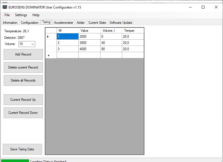Go to the Current State tab
This screenshot has width=223, height=162.
97,23
